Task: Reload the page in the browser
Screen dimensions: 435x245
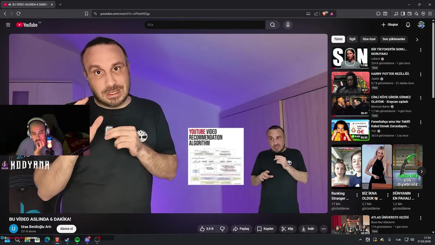Action: pyautogui.click(x=18, y=14)
